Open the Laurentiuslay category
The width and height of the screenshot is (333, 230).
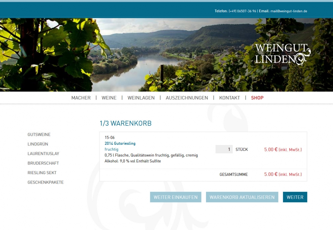pyautogui.click(x=43, y=154)
